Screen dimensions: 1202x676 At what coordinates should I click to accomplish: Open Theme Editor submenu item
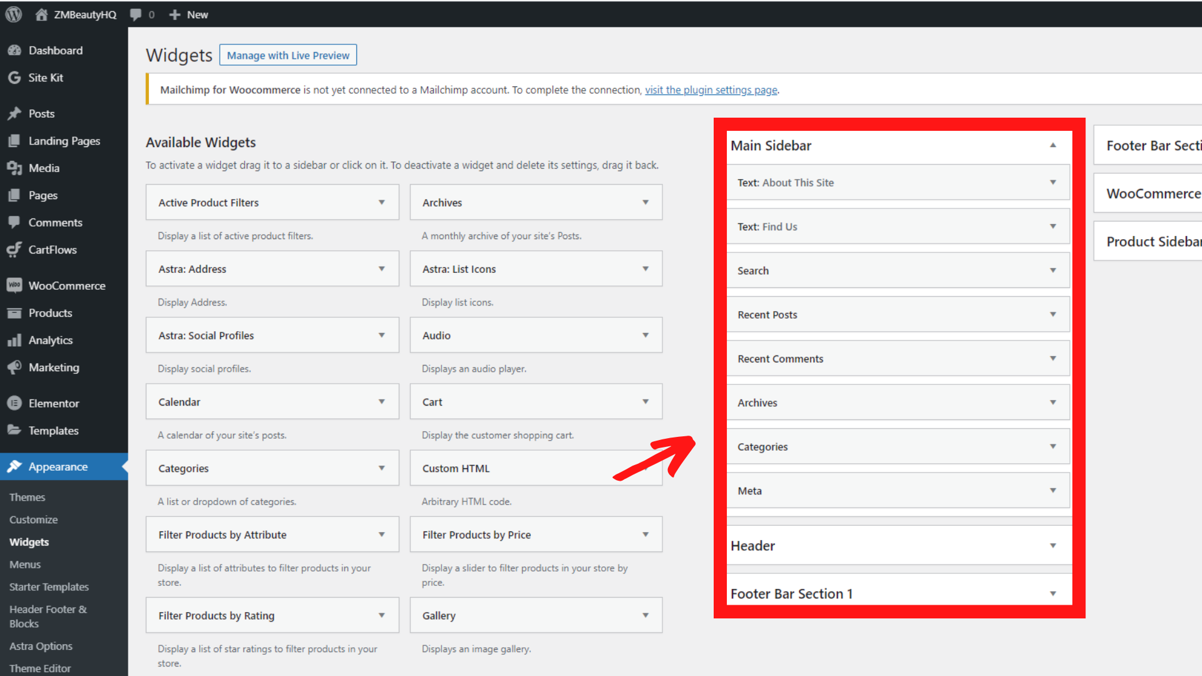click(x=40, y=668)
